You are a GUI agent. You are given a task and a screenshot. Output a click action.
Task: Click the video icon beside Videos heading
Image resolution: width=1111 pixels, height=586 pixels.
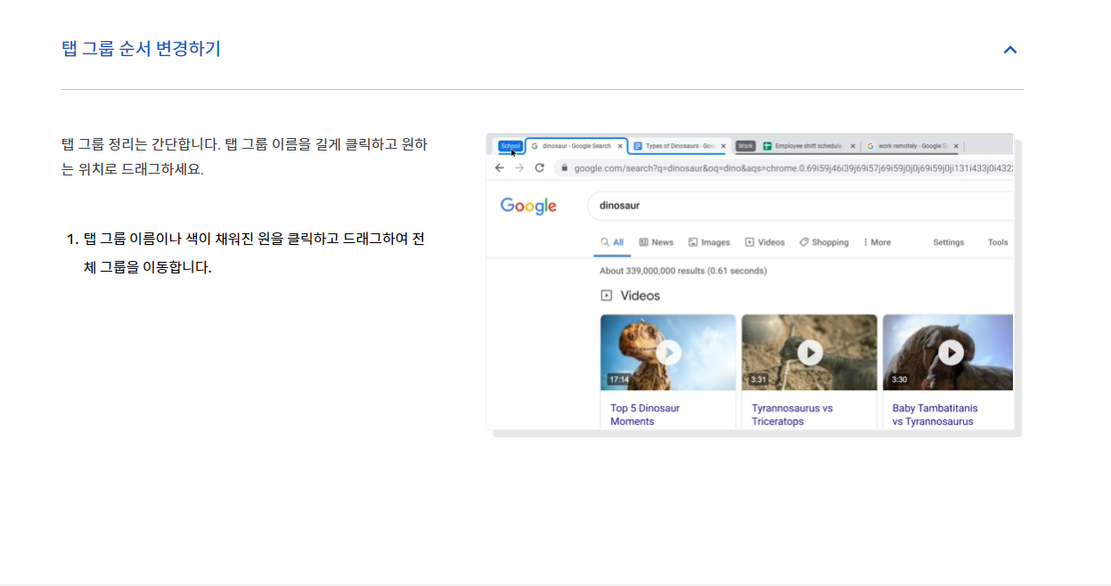[606, 296]
